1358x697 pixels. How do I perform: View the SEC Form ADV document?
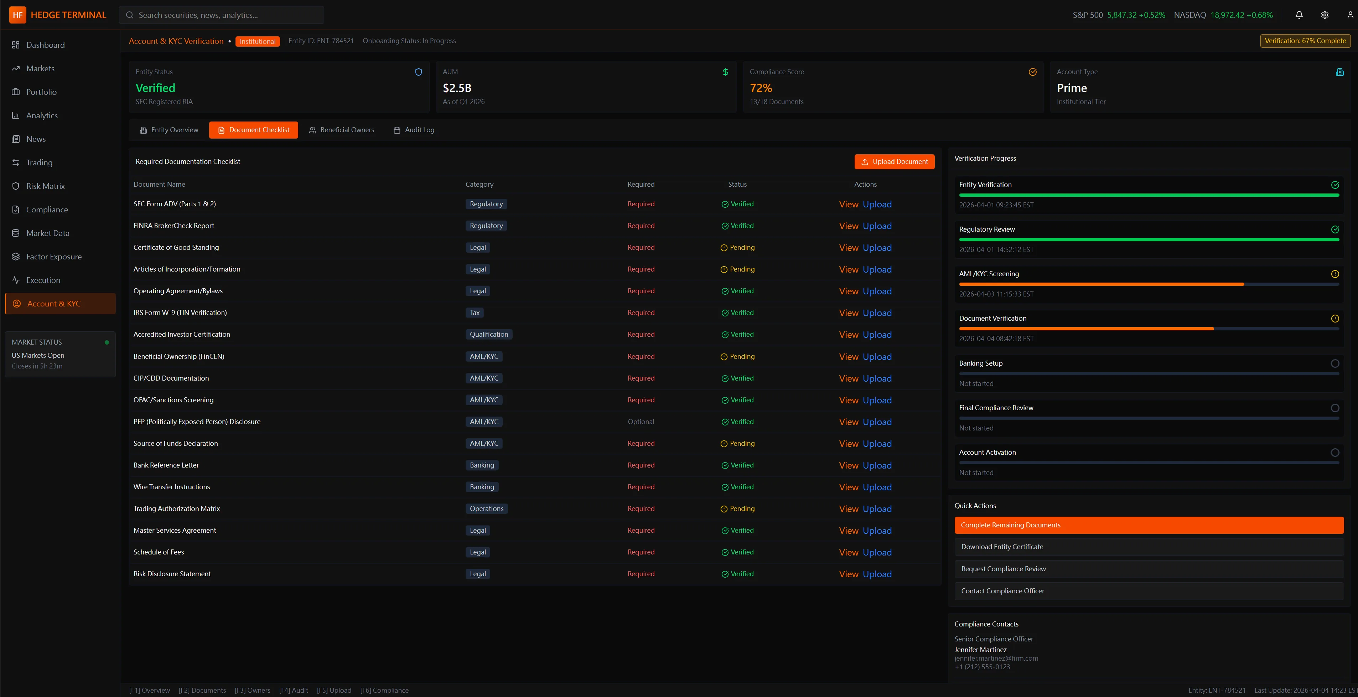click(x=848, y=204)
